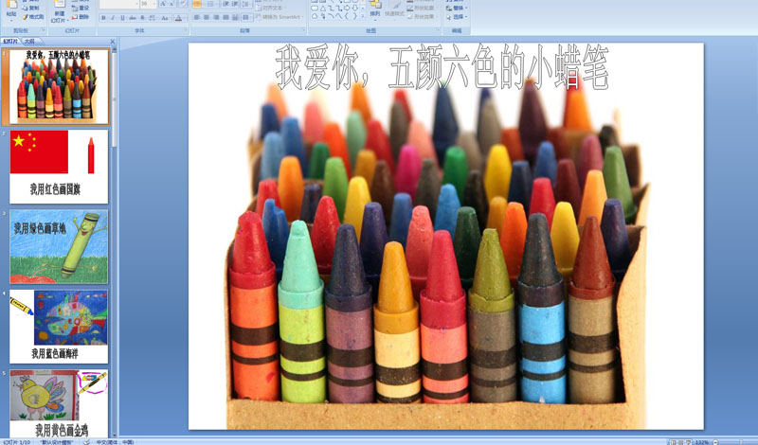
Task: Expand Drawing group dialog launcher
Action: (x=438, y=29)
